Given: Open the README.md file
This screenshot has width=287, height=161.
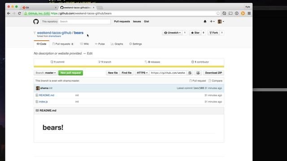Looking at the screenshot, I should [x=47, y=95].
